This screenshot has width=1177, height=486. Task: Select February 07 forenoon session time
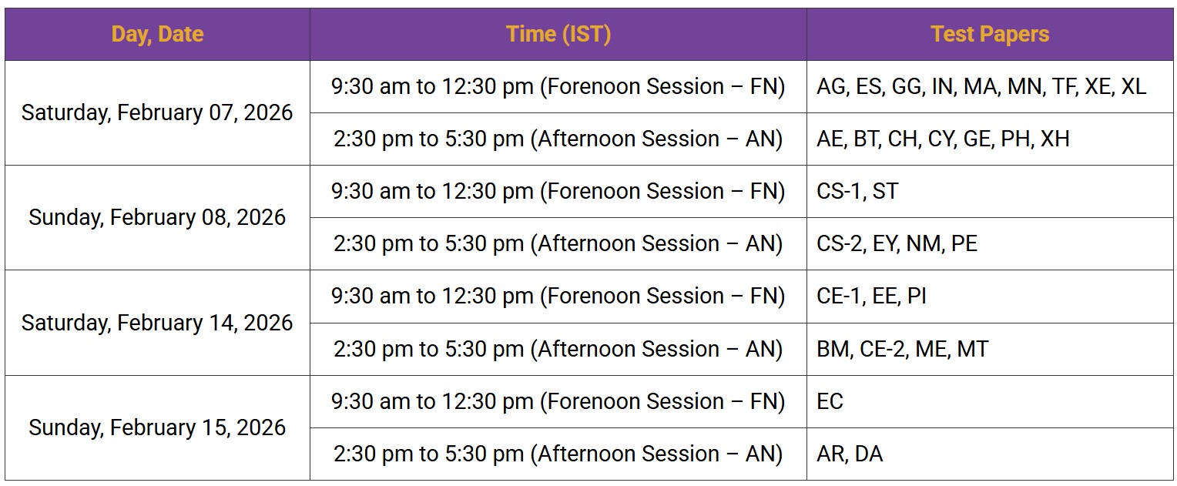click(558, 86)
